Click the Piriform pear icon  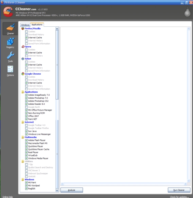[187, 12]
